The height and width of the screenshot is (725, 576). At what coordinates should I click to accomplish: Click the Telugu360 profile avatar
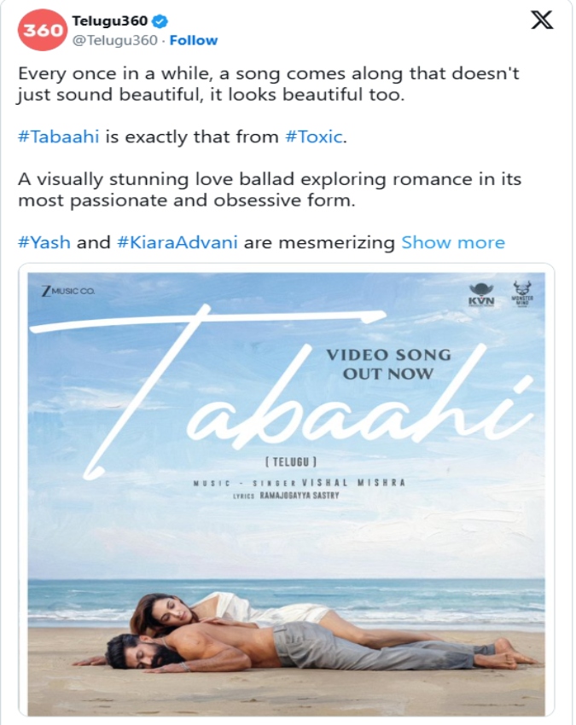point(43,30)
